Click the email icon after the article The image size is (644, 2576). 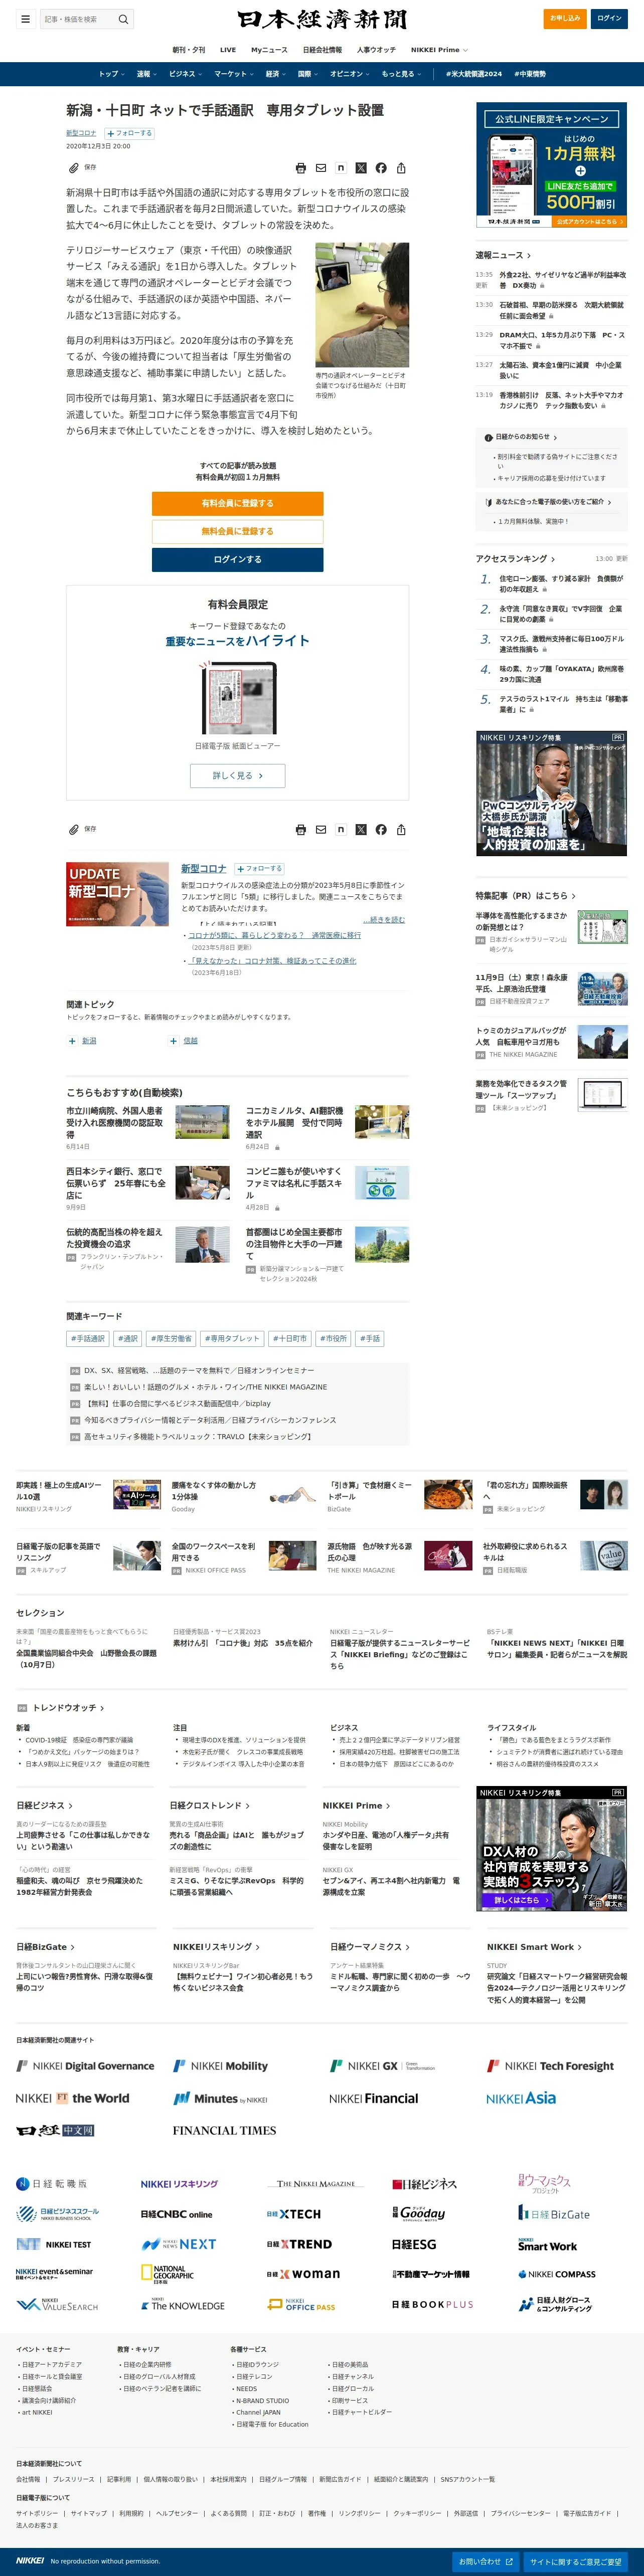[321, 829]
